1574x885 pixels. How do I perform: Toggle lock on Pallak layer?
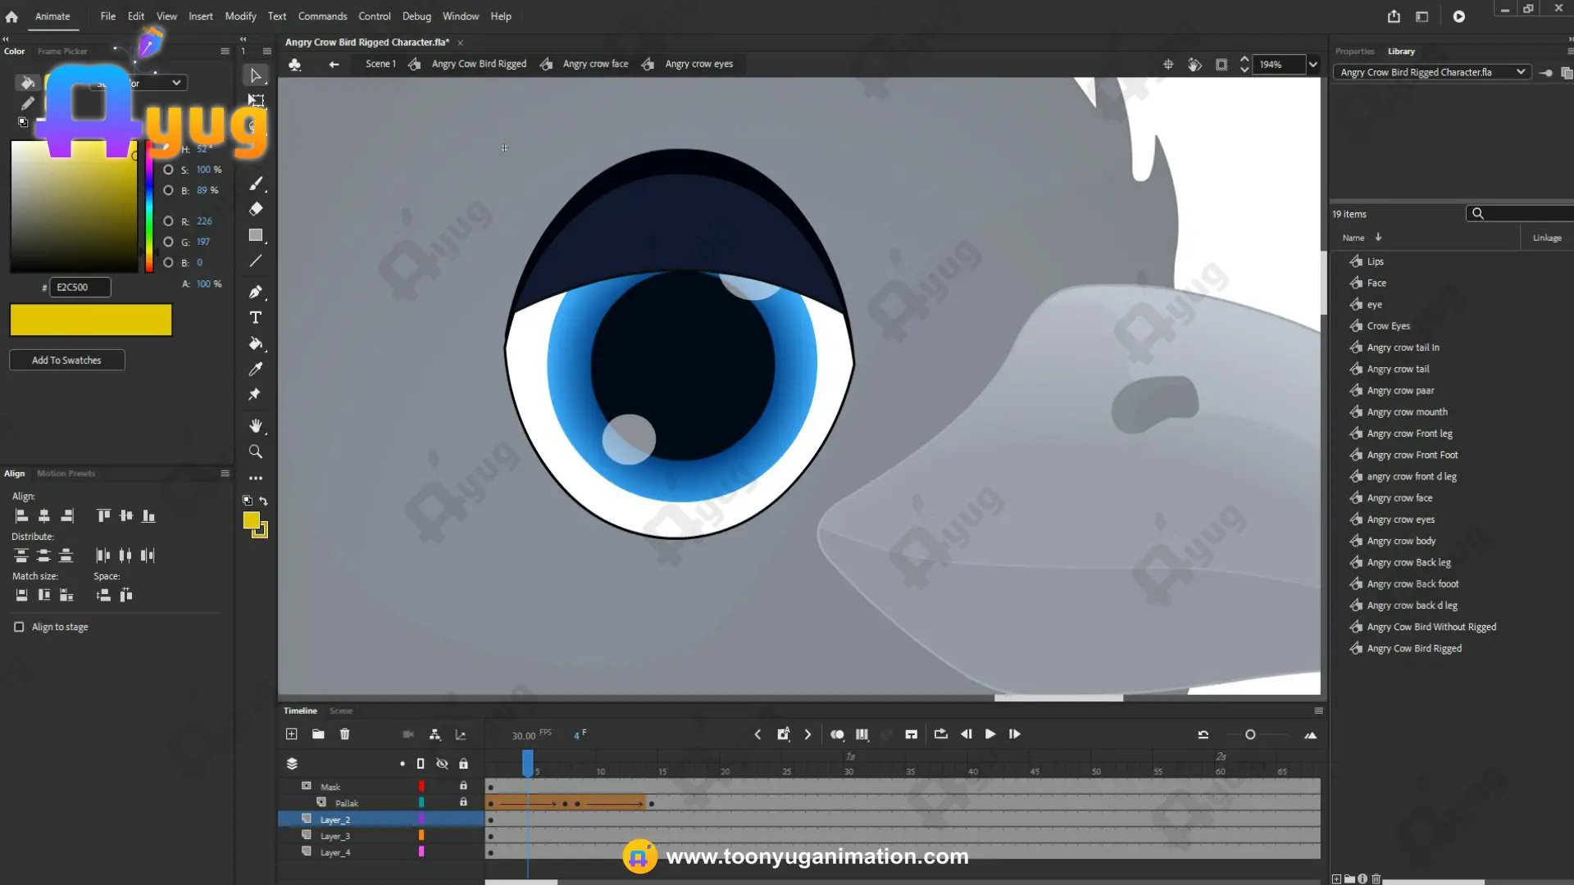[x=463, y=802]
